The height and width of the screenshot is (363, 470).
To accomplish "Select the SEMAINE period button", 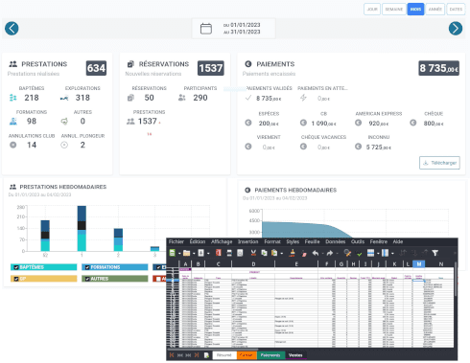I will 394,10.
